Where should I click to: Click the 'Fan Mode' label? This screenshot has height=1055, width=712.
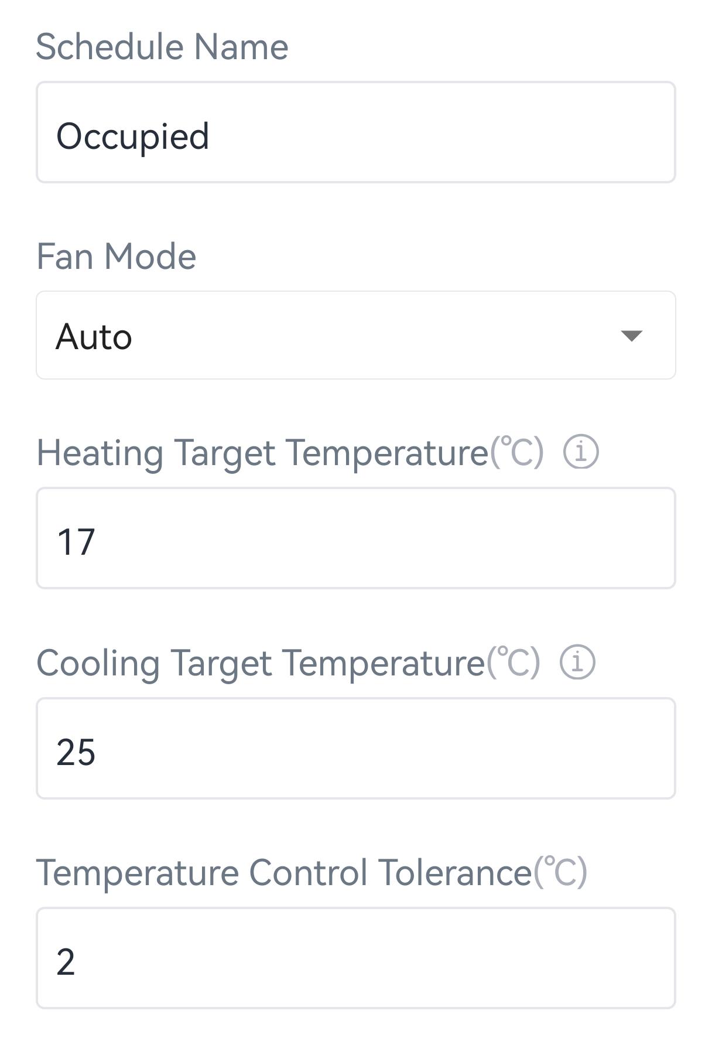pyautogui.click(x=116, y=257)
